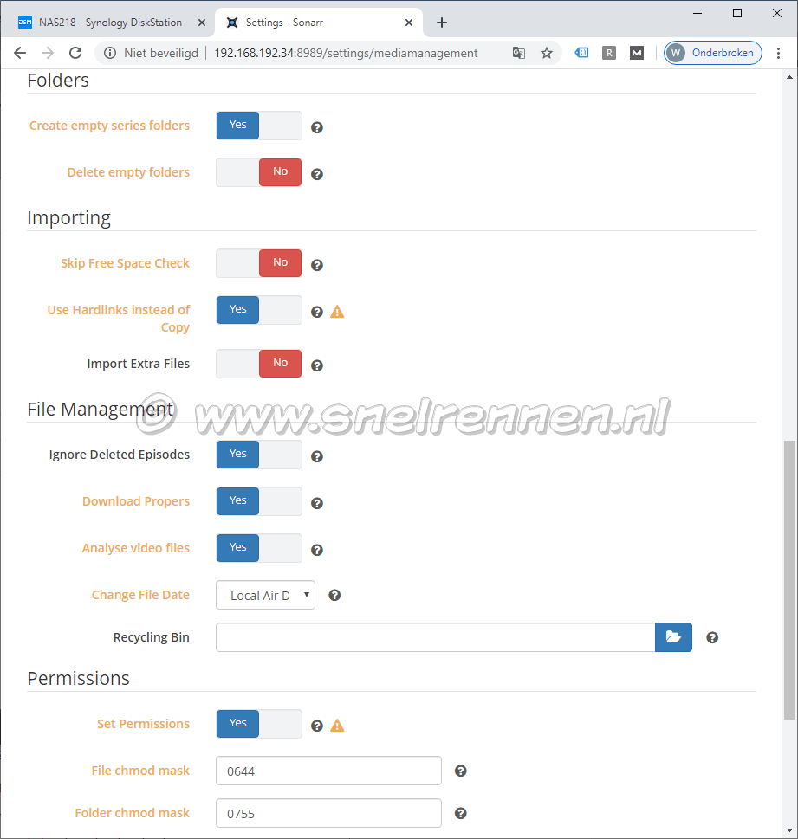Click help icon for Import Extra Files

pyautogui.click(x=317, y=365)
